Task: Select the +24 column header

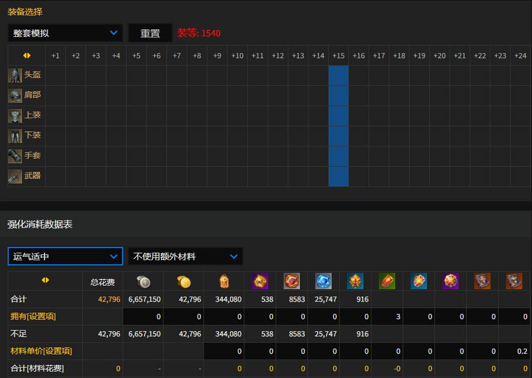Action: (520, 55)
